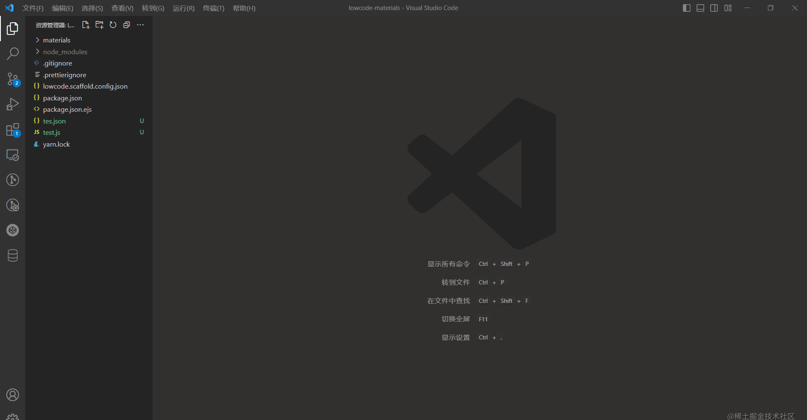The width and height of the screenshot is (807, 420).
Task: Click the VS Code logo in title bar
Action: pyautogui.click(x=9, y=8)
